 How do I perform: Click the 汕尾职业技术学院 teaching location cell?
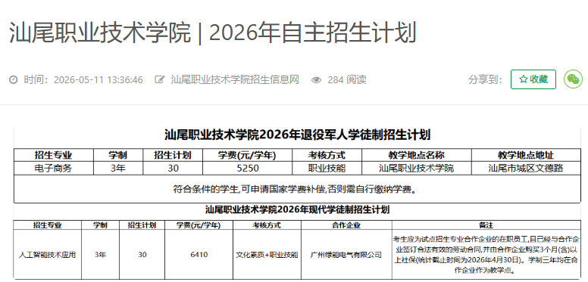[x=416, y=169]
